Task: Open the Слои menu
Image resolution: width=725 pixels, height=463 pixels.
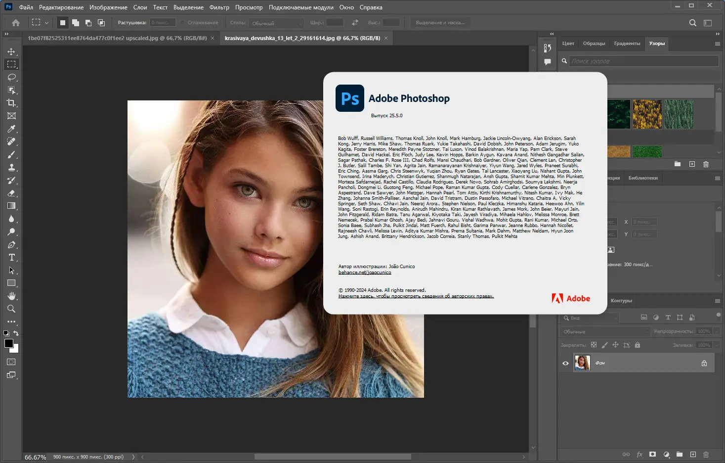Action: tap(140, 7)
